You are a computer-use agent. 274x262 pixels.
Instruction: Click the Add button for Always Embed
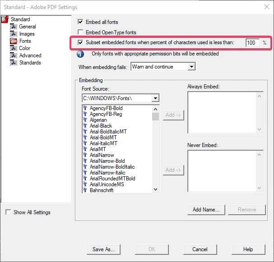tap(173, 115)
